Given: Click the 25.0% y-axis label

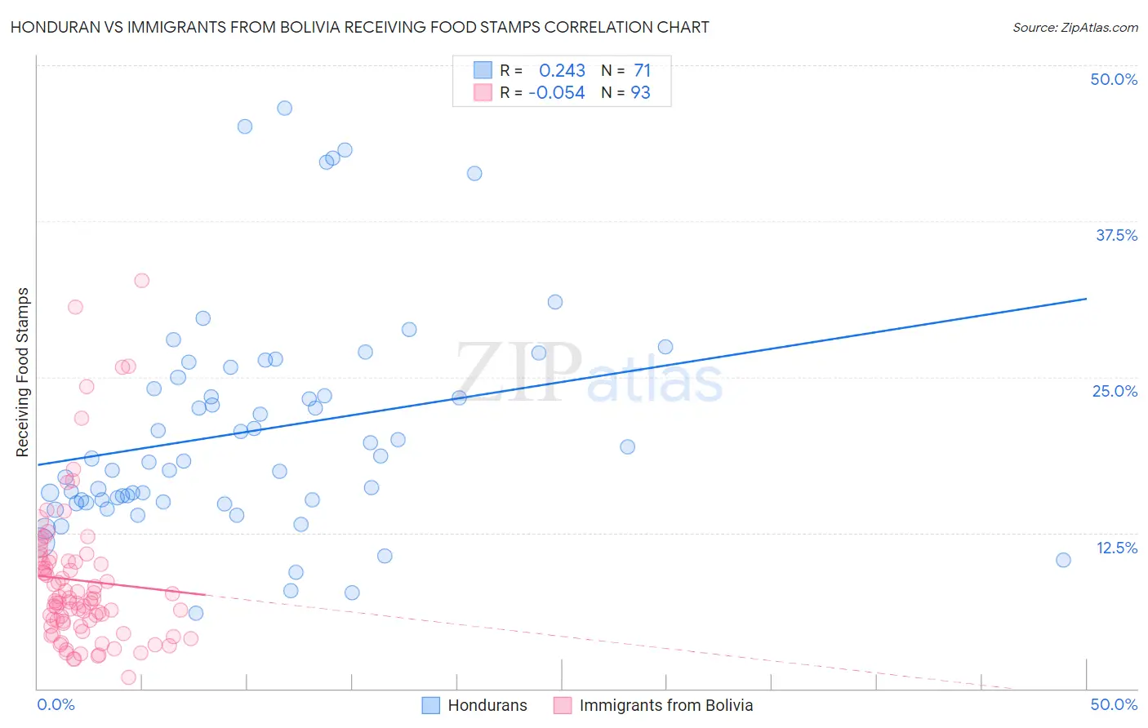Looking at the screenshot, I should (x=1115, y=391).
